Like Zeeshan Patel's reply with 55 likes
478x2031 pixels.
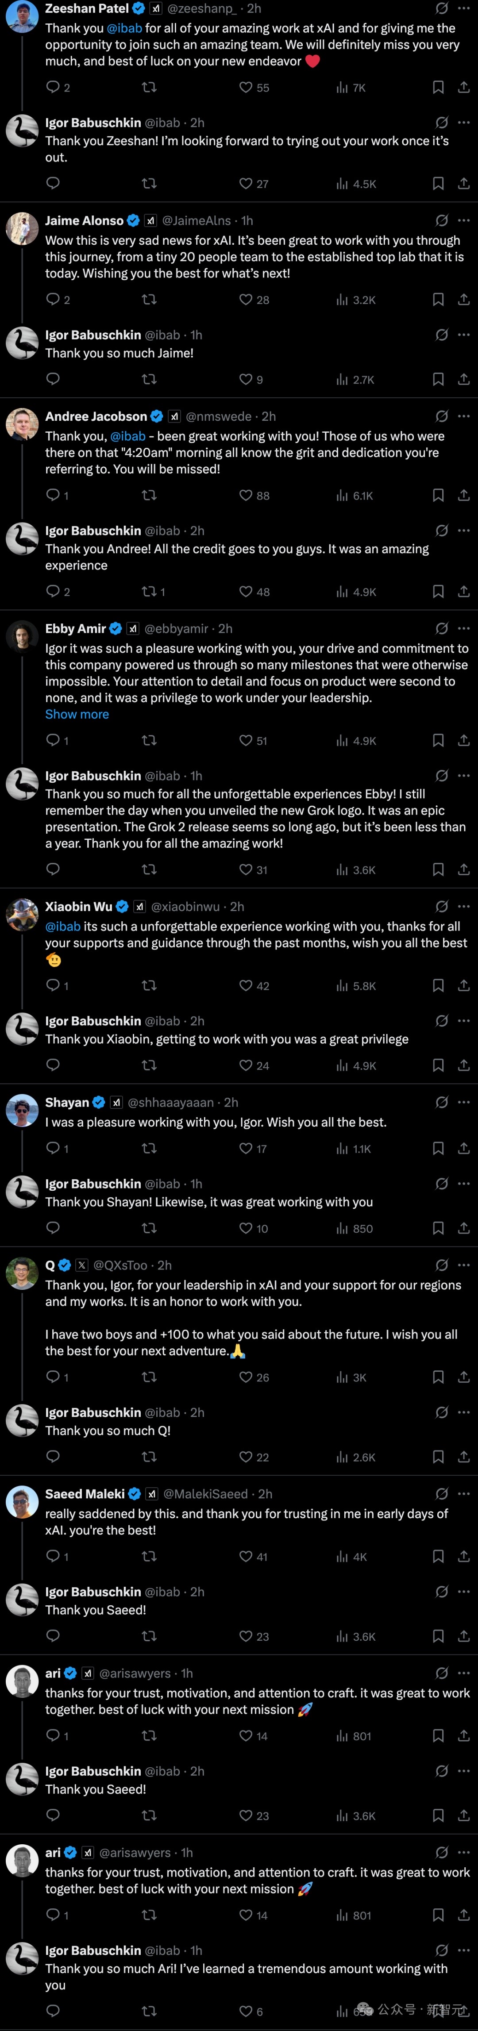246,88
